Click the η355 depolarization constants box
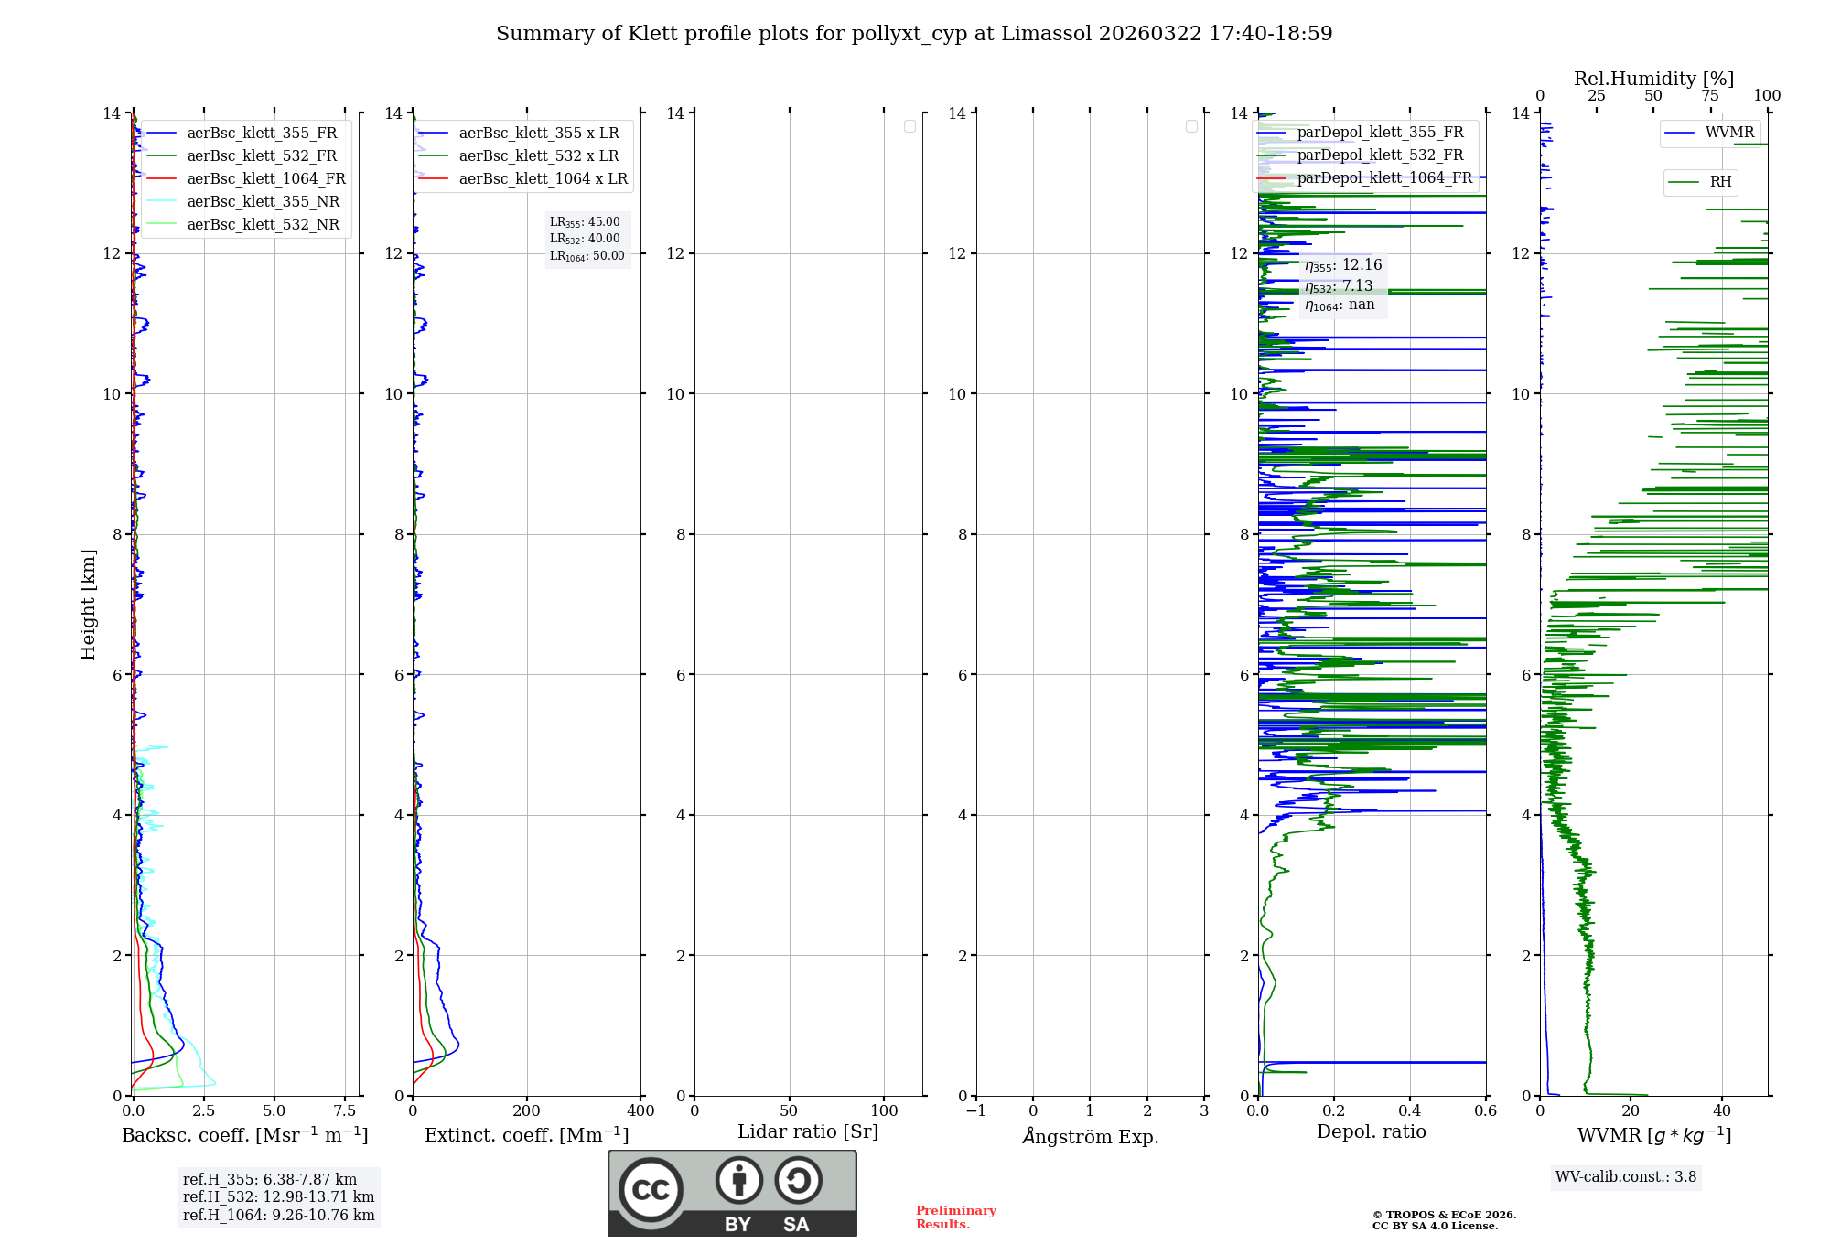This screenshot has height=1244, width=1830. tap(1342, 285)
